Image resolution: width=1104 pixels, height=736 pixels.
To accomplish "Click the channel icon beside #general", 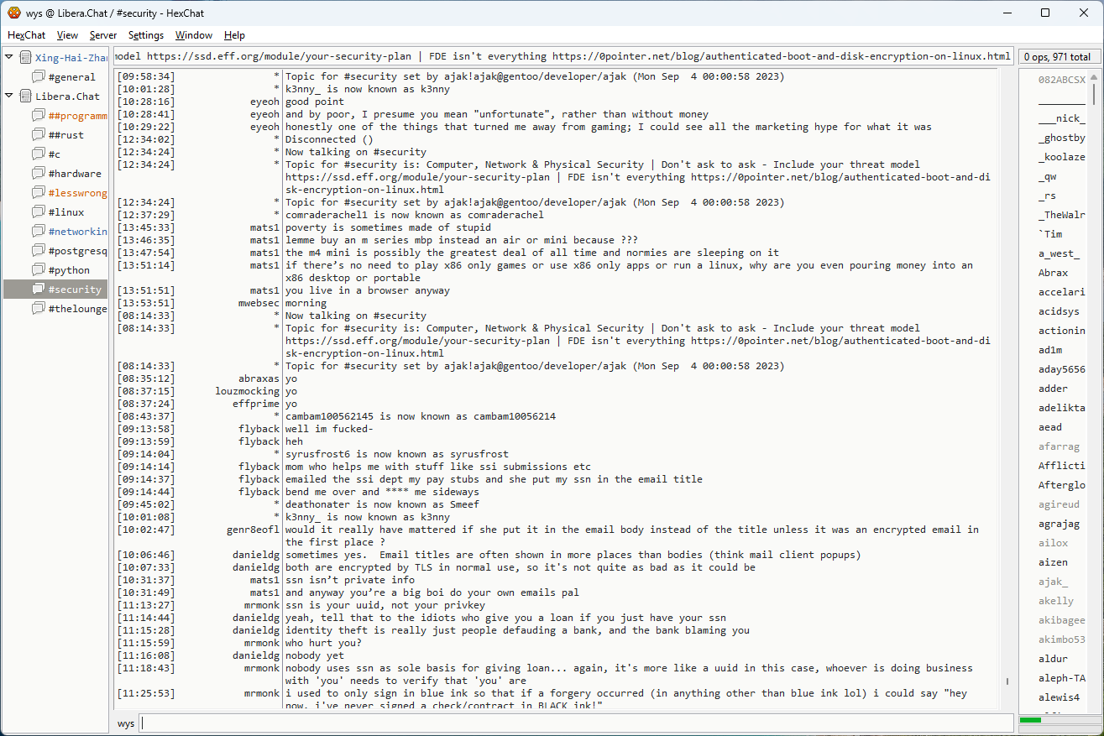I will tap(39, 77).
